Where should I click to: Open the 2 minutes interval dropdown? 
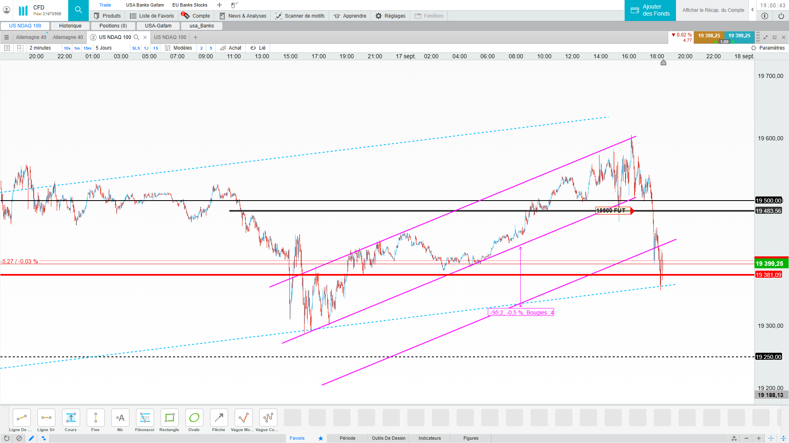tap(40, 48)
